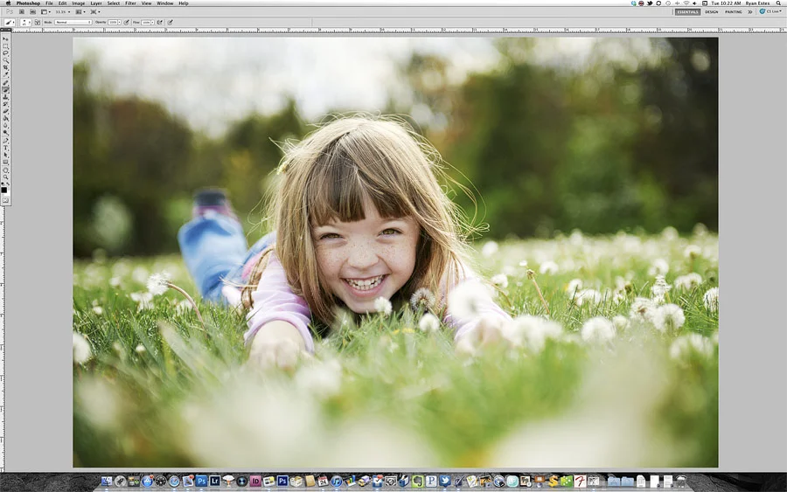Click on the girl photo canvas
The image size is (787, 492).
coord(395,253)
